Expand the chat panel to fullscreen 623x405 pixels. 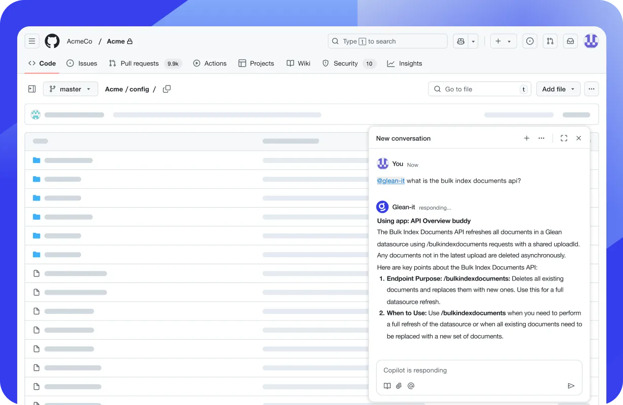(564, 138)
